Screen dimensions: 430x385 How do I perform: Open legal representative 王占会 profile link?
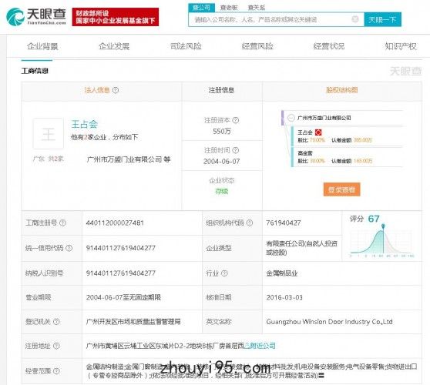(x=85, y=124)
